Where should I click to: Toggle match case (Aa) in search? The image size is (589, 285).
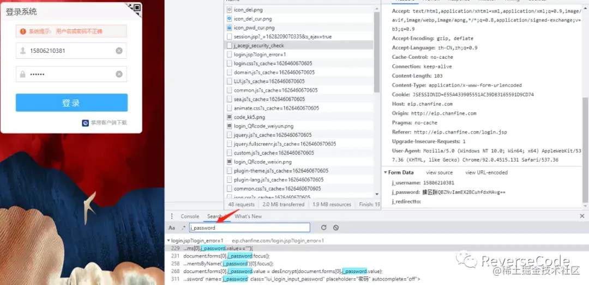172,227
